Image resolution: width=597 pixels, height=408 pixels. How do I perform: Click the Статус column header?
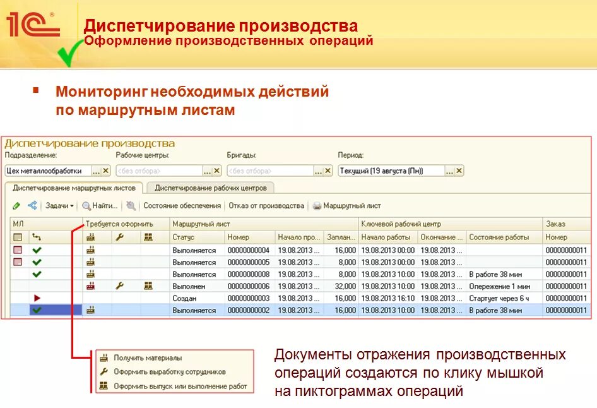click(x=198, y=237)
